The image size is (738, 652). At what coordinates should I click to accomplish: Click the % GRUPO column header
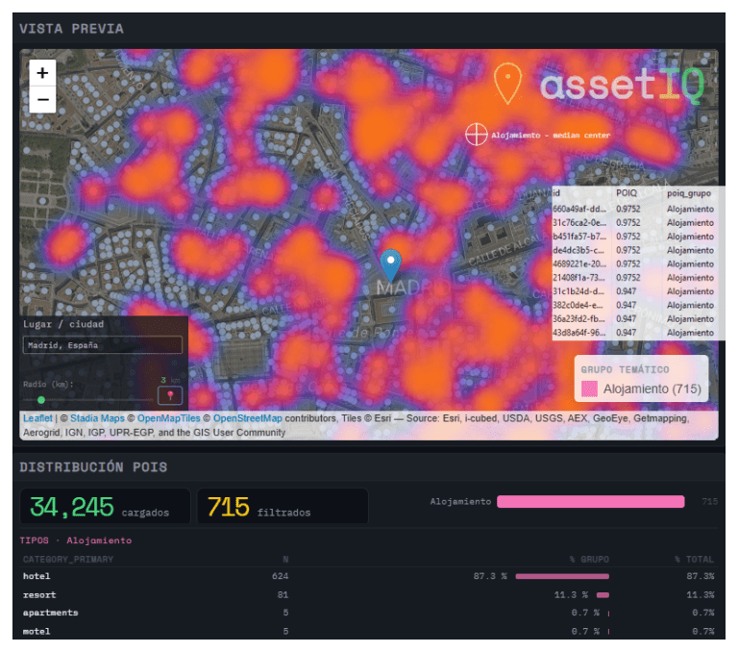click(589, 559)
